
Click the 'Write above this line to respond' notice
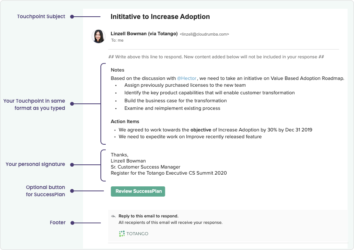coord(216,57)
